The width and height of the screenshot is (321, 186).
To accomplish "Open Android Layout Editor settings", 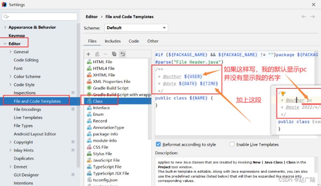I will pos(35,134).
